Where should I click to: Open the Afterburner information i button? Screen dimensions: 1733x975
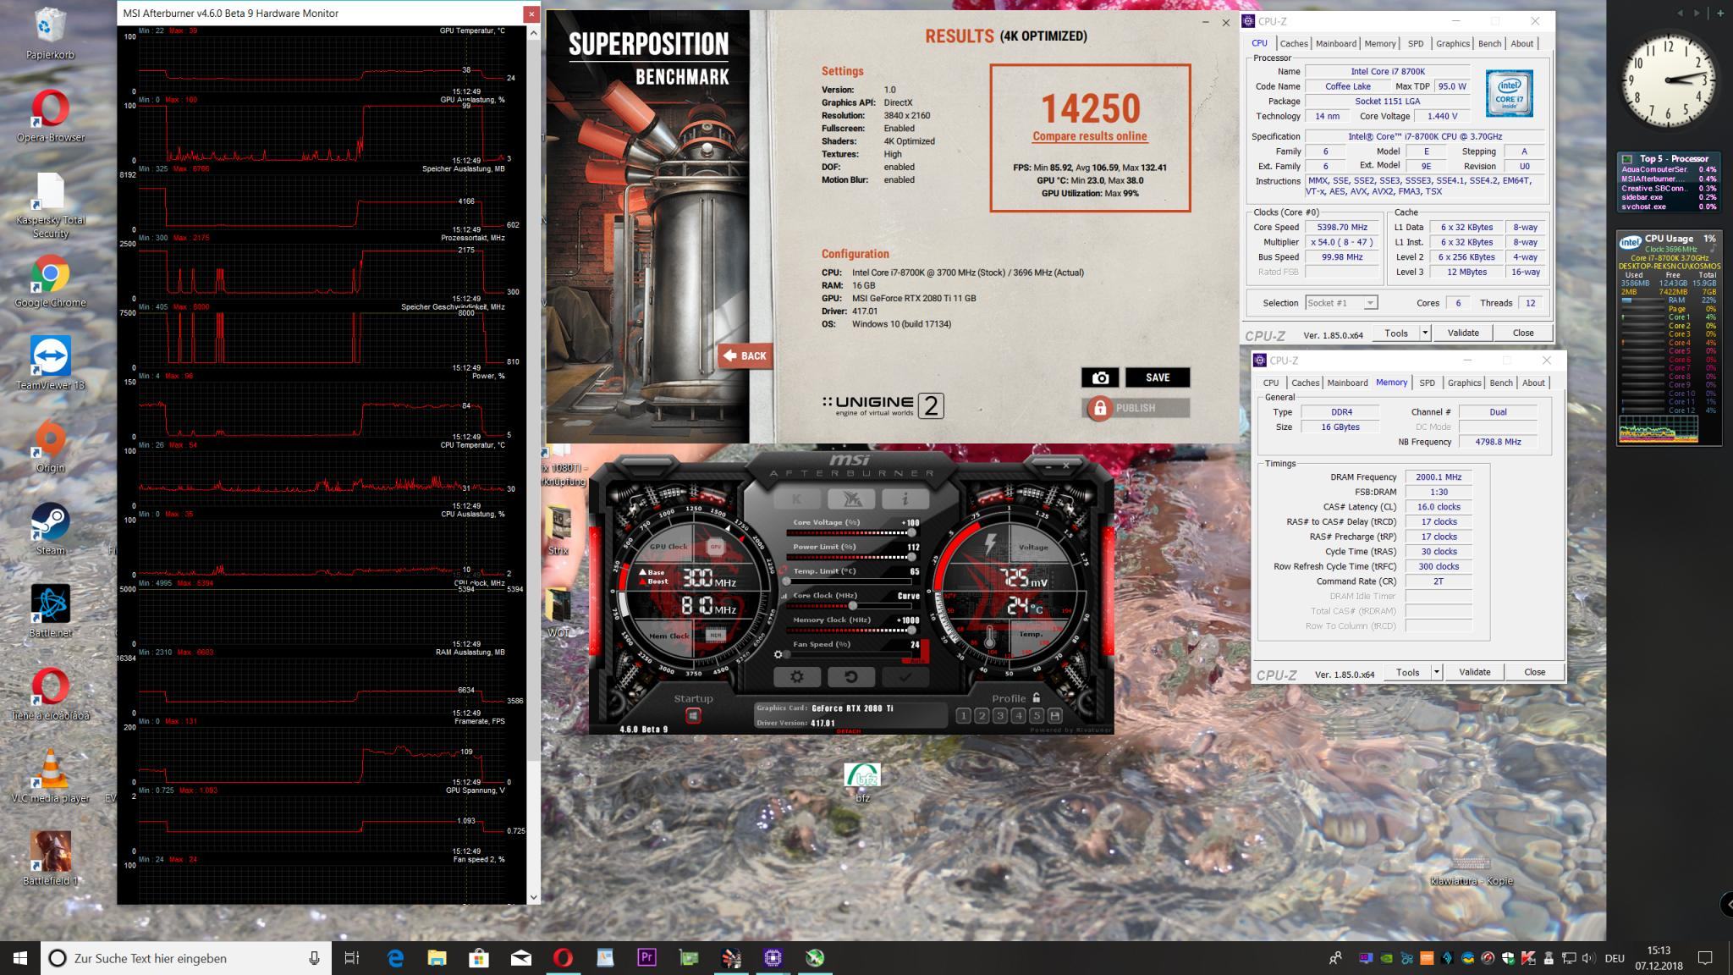(905, 499)
